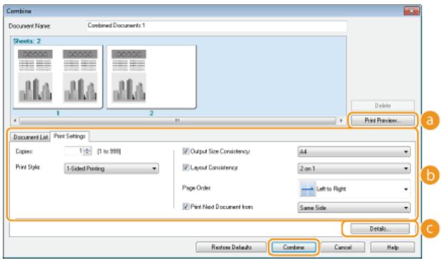Click the scrollbar right arrow

(x=341, y=121)
